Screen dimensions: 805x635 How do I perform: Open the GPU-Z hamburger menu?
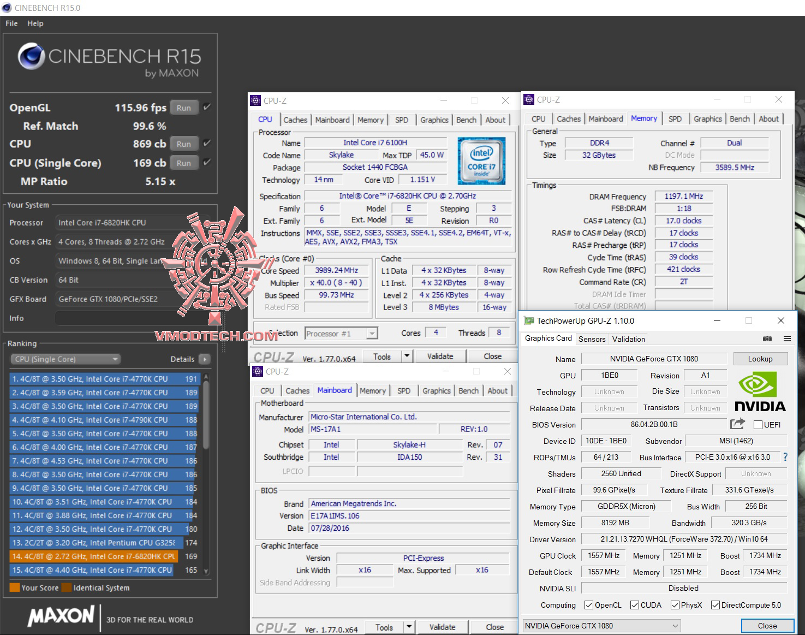pos(787,339)
